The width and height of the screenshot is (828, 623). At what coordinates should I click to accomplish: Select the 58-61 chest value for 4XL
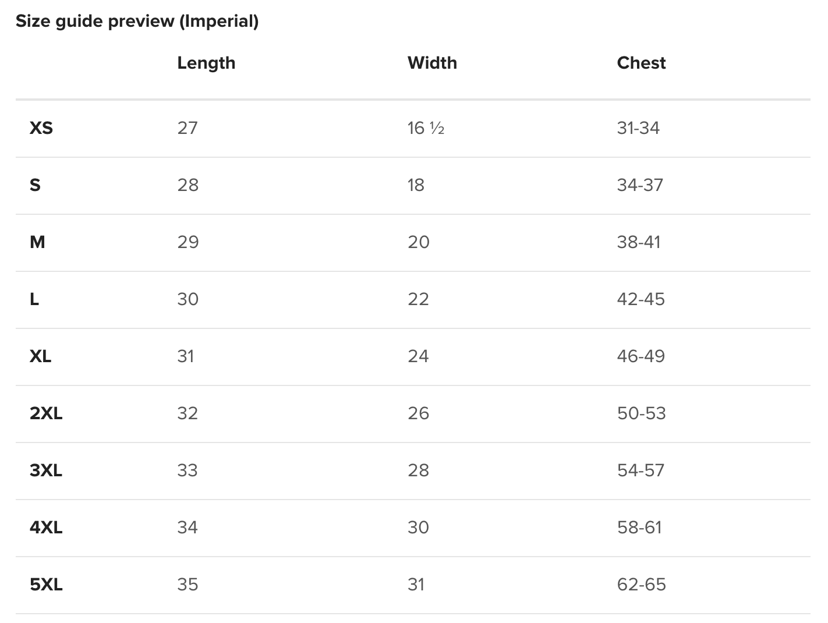click(639, 528)
